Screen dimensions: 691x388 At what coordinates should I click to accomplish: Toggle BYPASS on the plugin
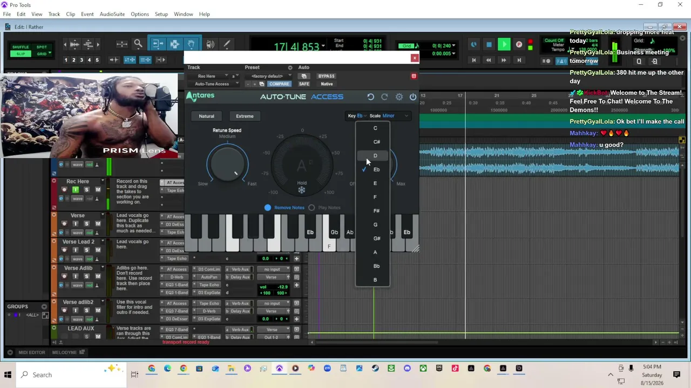coord(327,77)
